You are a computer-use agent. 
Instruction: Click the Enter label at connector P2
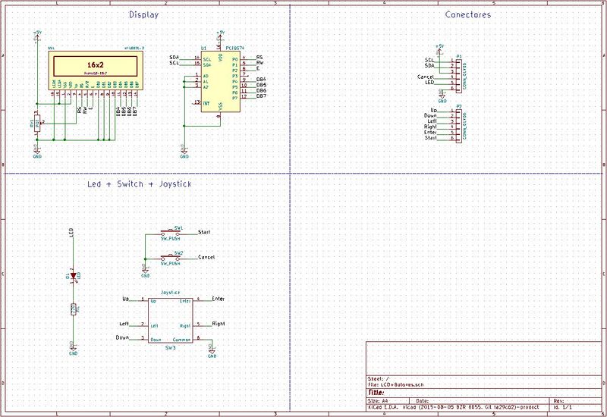pos(430,132)
